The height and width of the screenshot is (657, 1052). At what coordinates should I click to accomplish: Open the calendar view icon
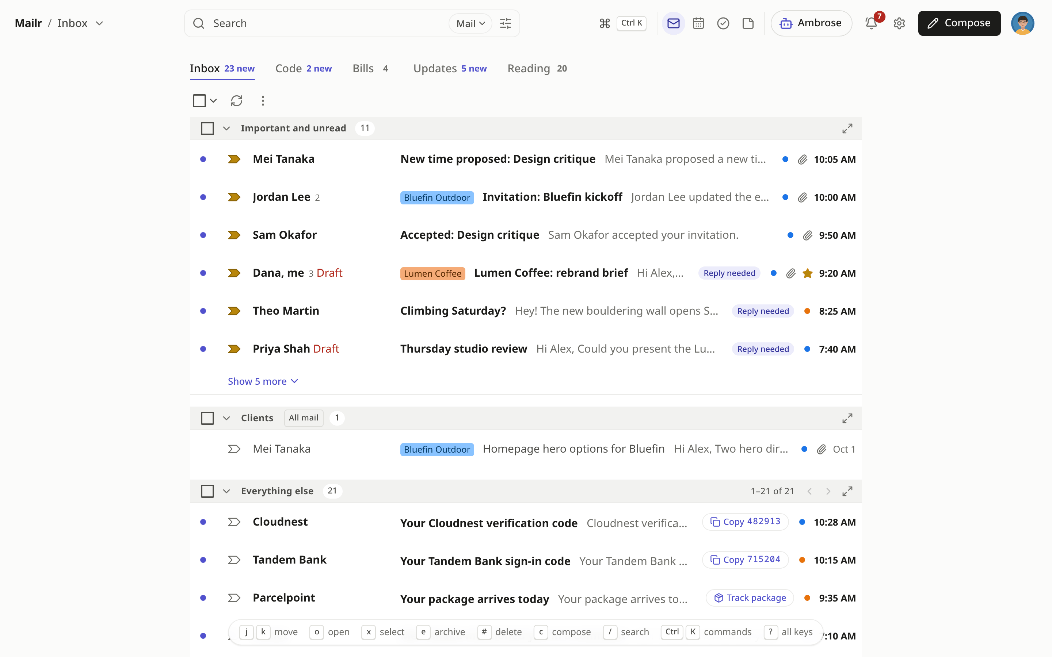click(x=698, y=23)
